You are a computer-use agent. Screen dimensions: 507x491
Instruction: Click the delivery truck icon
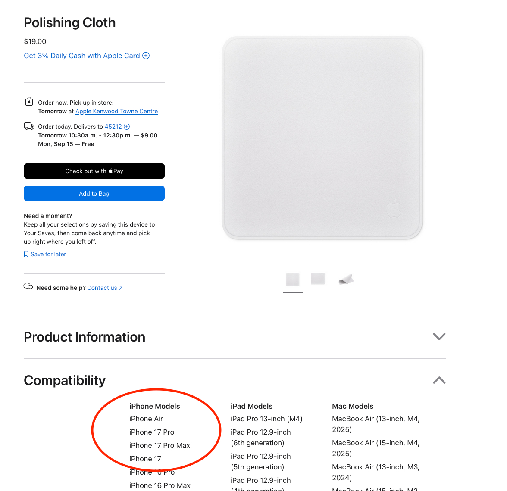pos(29,126)
